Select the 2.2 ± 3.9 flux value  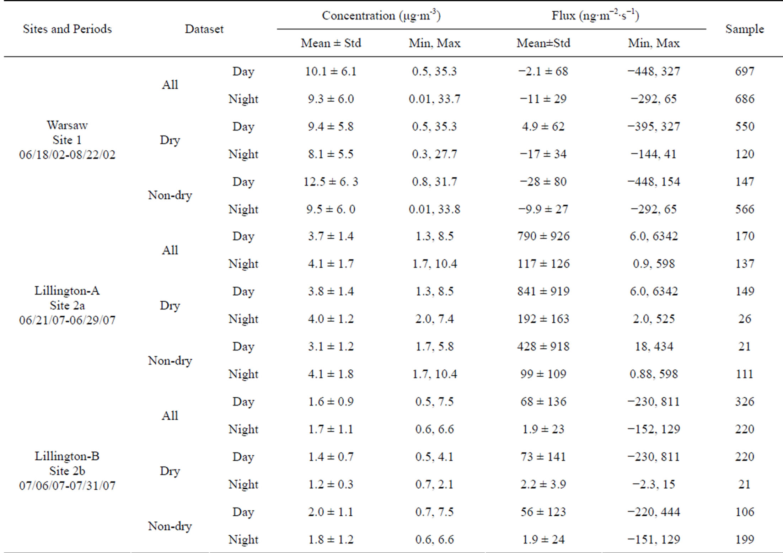[543, 484]
